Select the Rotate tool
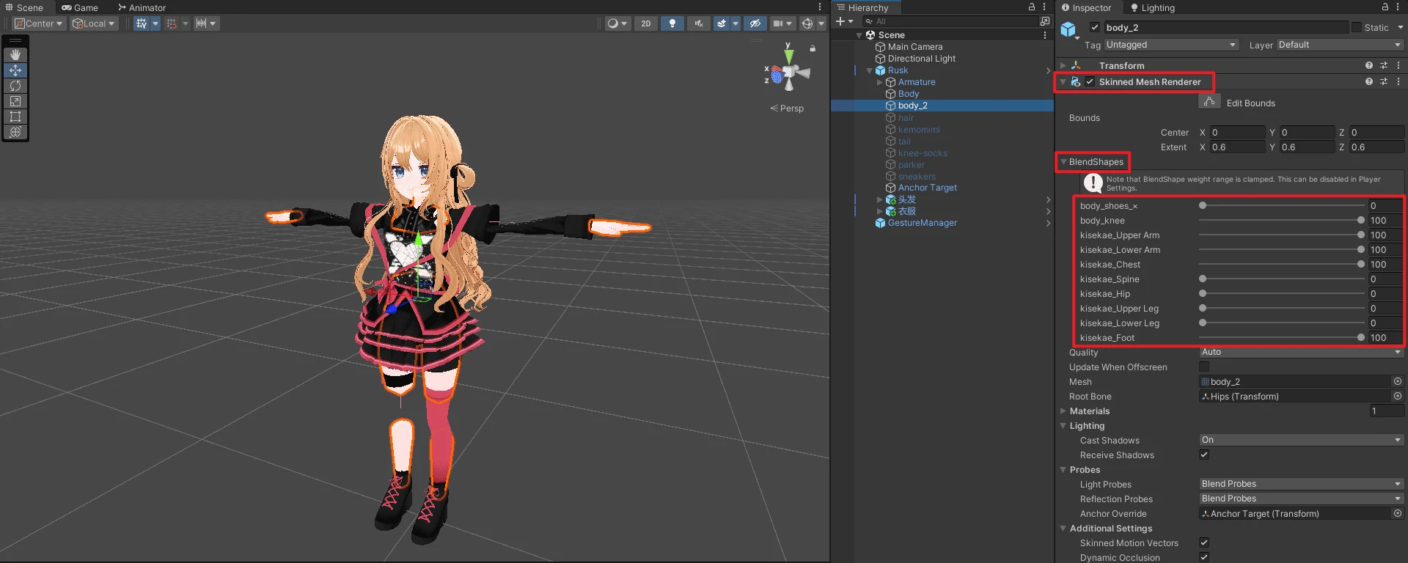Screen dimensions: 1408x563 [15, 86]
